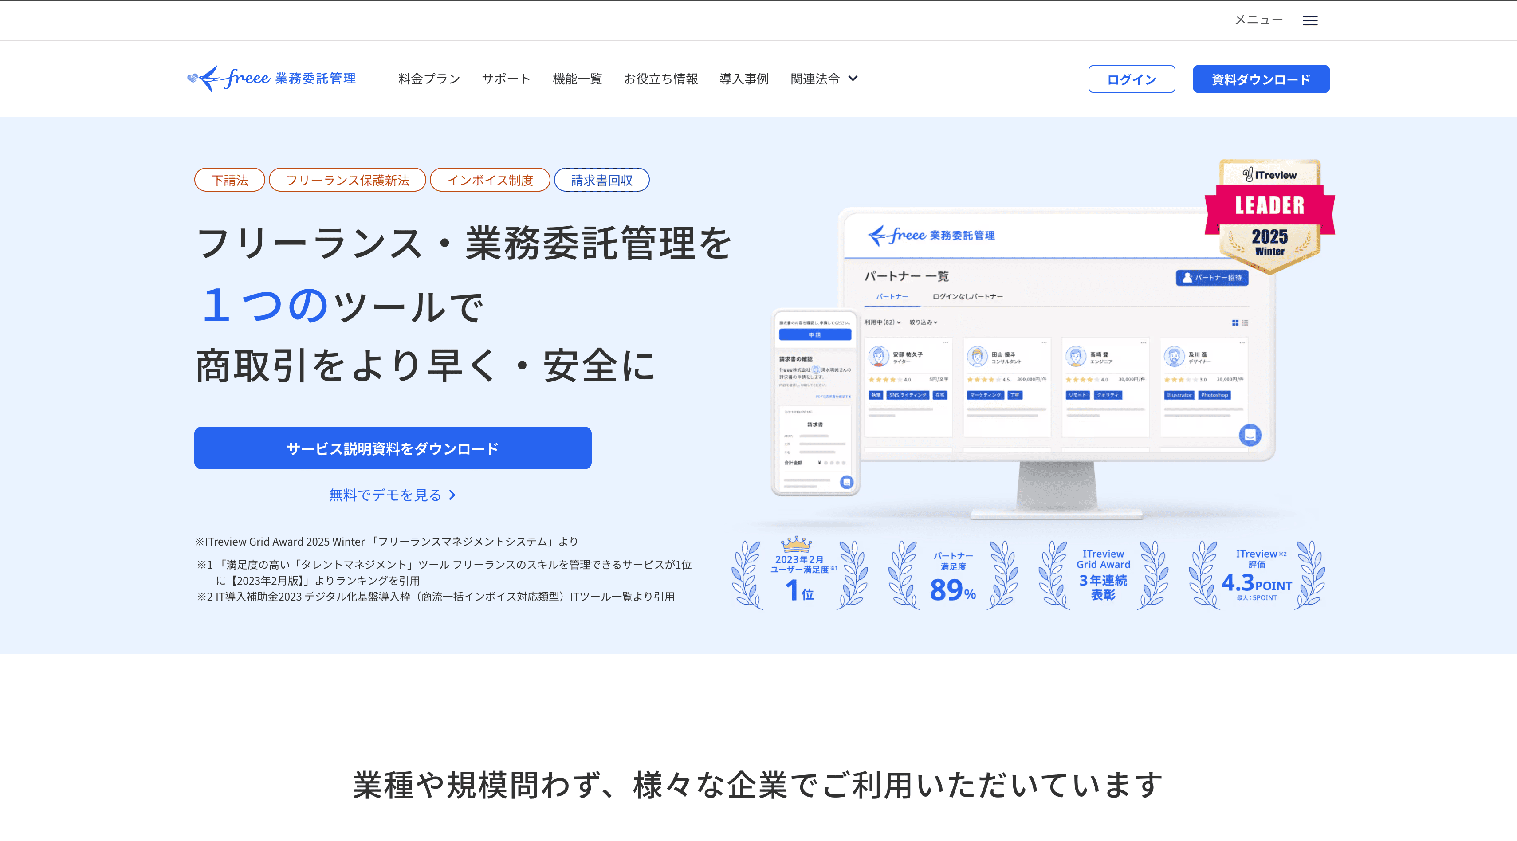1517x841 pixels.
Task: Click the arrow beside 無料でデモを見る
Action: [x=452, y=495]
